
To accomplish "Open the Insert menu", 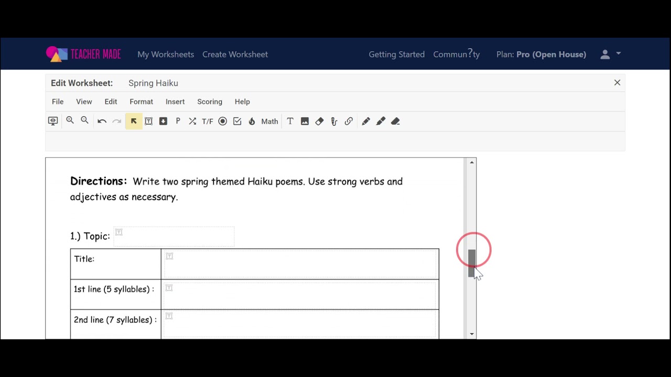I will 175,102.
